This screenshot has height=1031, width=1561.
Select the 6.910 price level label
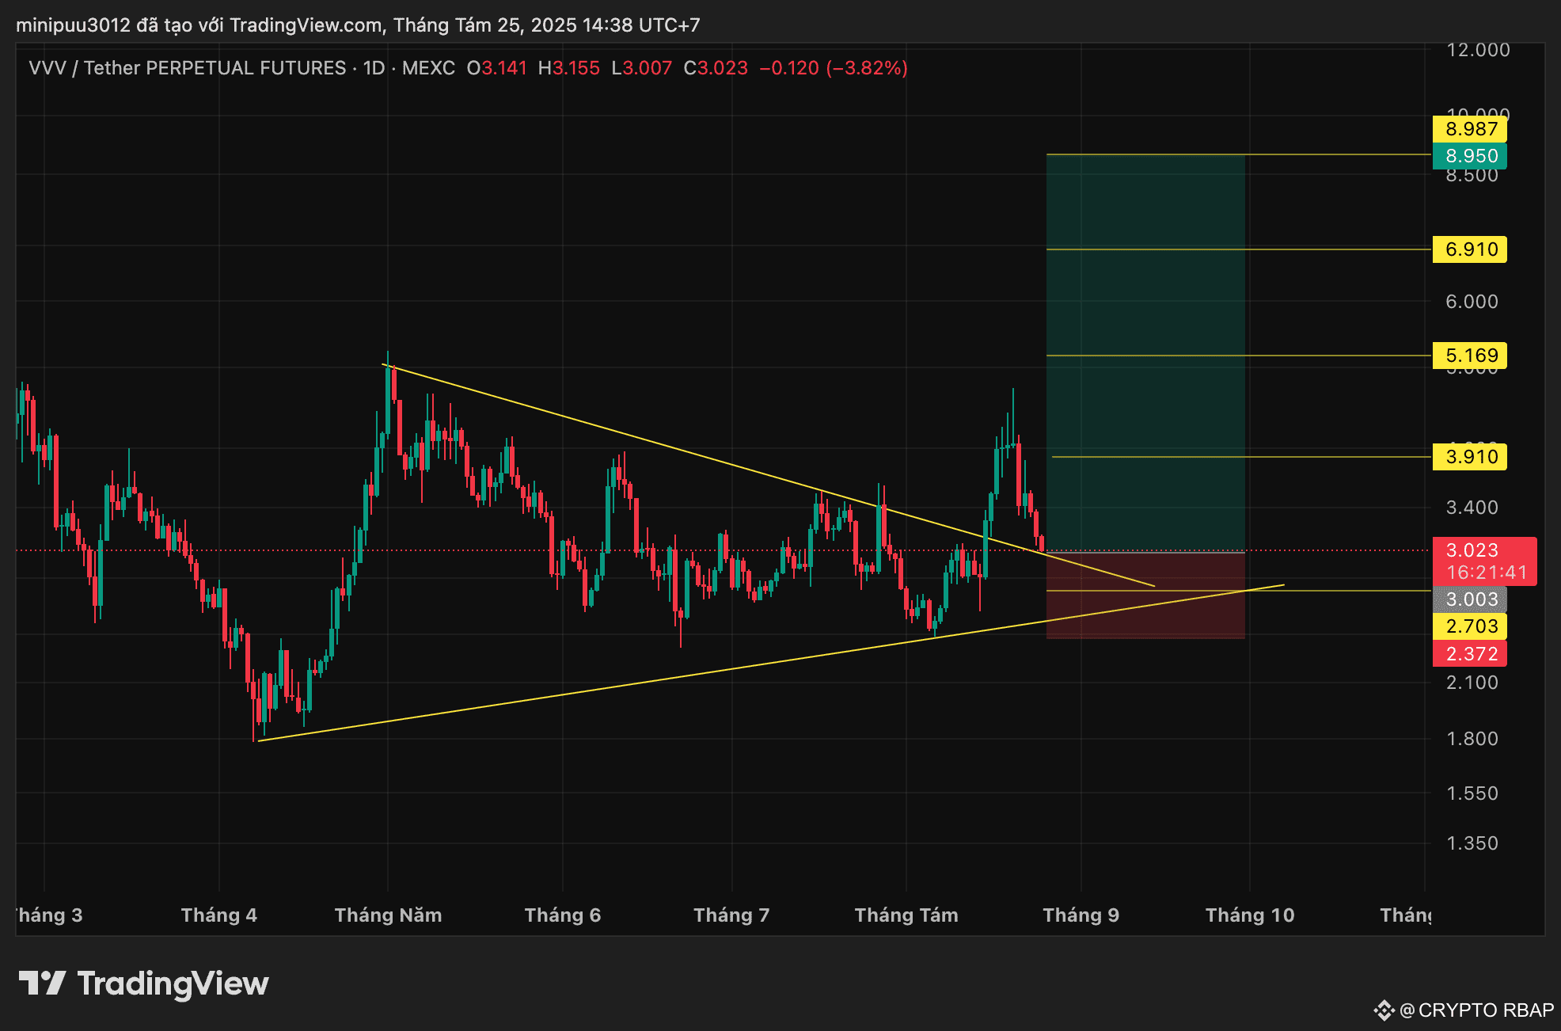click(x=1470, y=249)
